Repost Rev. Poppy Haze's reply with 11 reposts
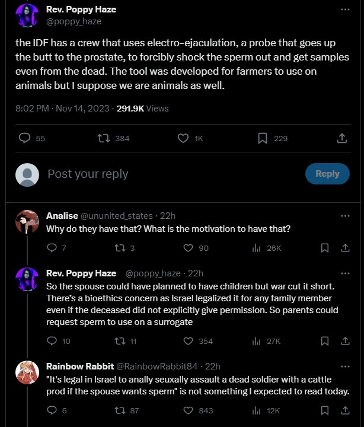 click(119, 341)
